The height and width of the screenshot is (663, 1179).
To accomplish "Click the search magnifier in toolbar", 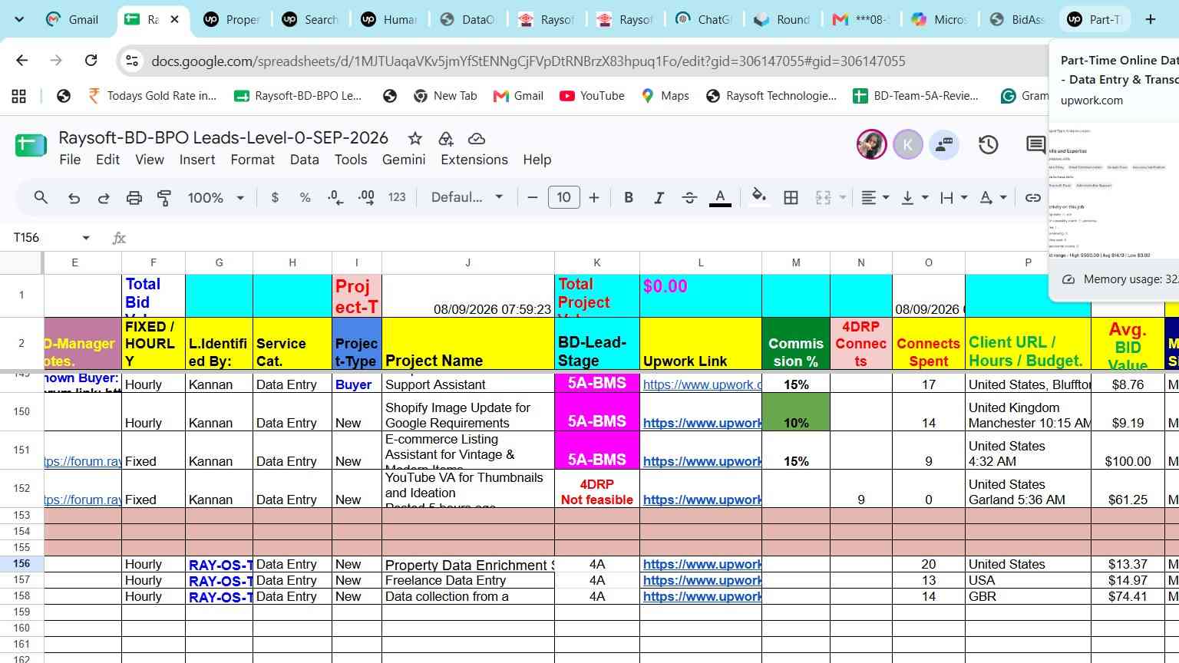I will tap(41, 198).
